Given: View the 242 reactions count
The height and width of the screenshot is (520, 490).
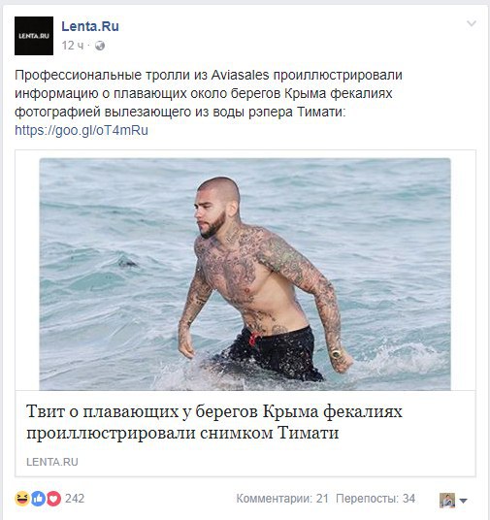Looking at the screenshot, I should pyautogui.click(x=75, y=499).
